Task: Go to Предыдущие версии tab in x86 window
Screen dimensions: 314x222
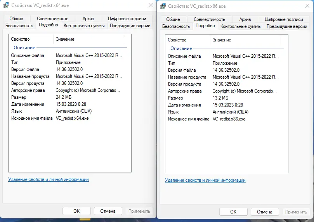Action: click(287, 26)
